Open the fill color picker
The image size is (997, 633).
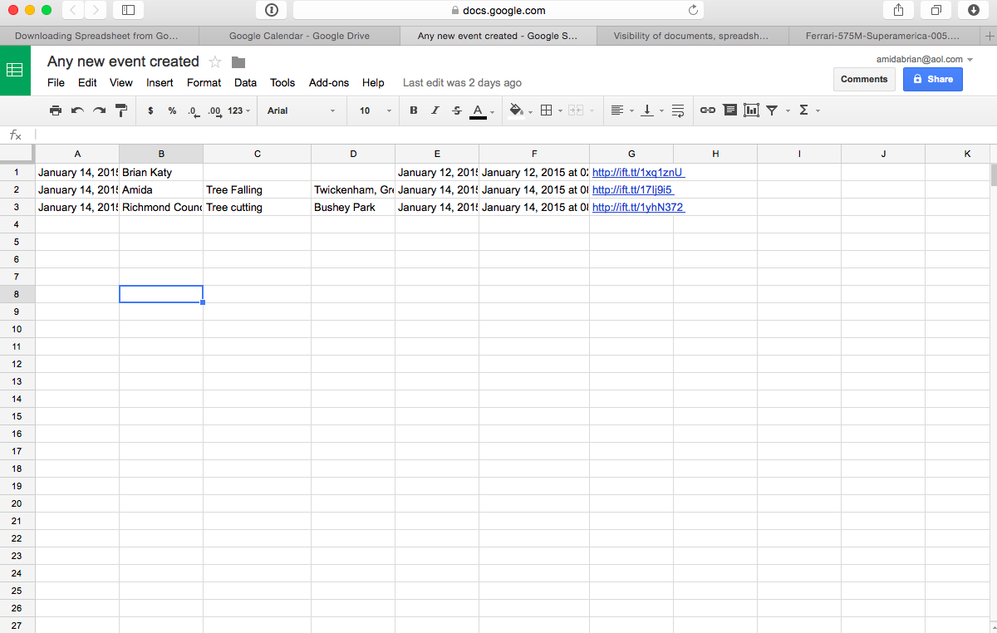[516, 110]
